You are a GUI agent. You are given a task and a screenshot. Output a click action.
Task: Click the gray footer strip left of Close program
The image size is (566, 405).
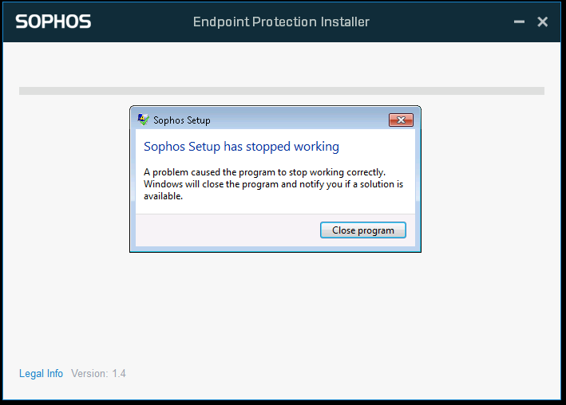click(228, 230)
